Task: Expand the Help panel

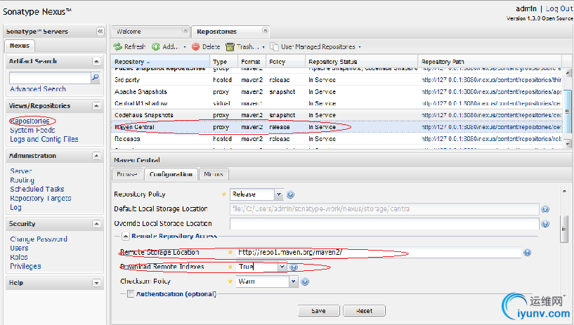Action: (x=96, y=283)
